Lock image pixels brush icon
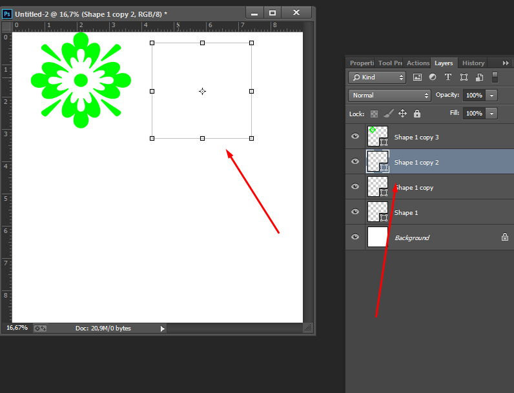Screen dimensions: 514x393 coord(389,114)
